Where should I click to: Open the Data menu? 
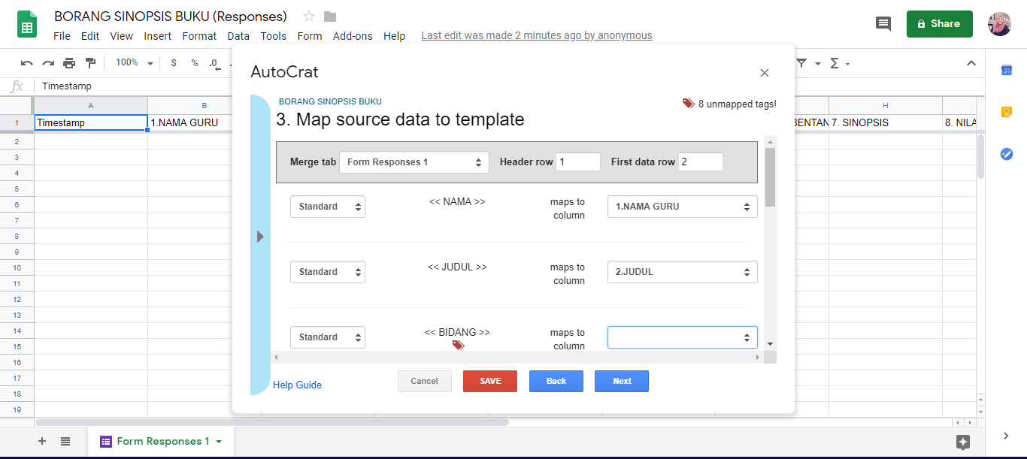pyautogui.click(x=238, y=36)
